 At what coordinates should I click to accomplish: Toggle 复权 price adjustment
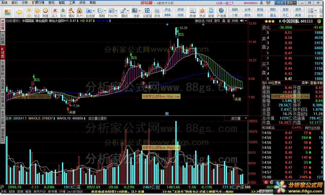click(x=217, y=21)
